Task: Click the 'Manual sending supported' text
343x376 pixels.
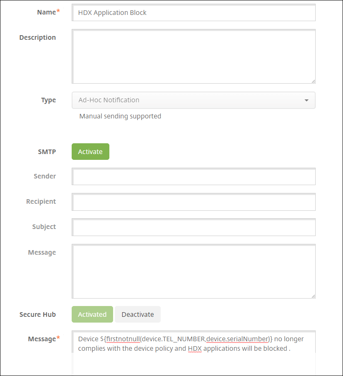Action: [x=120, y=116]
